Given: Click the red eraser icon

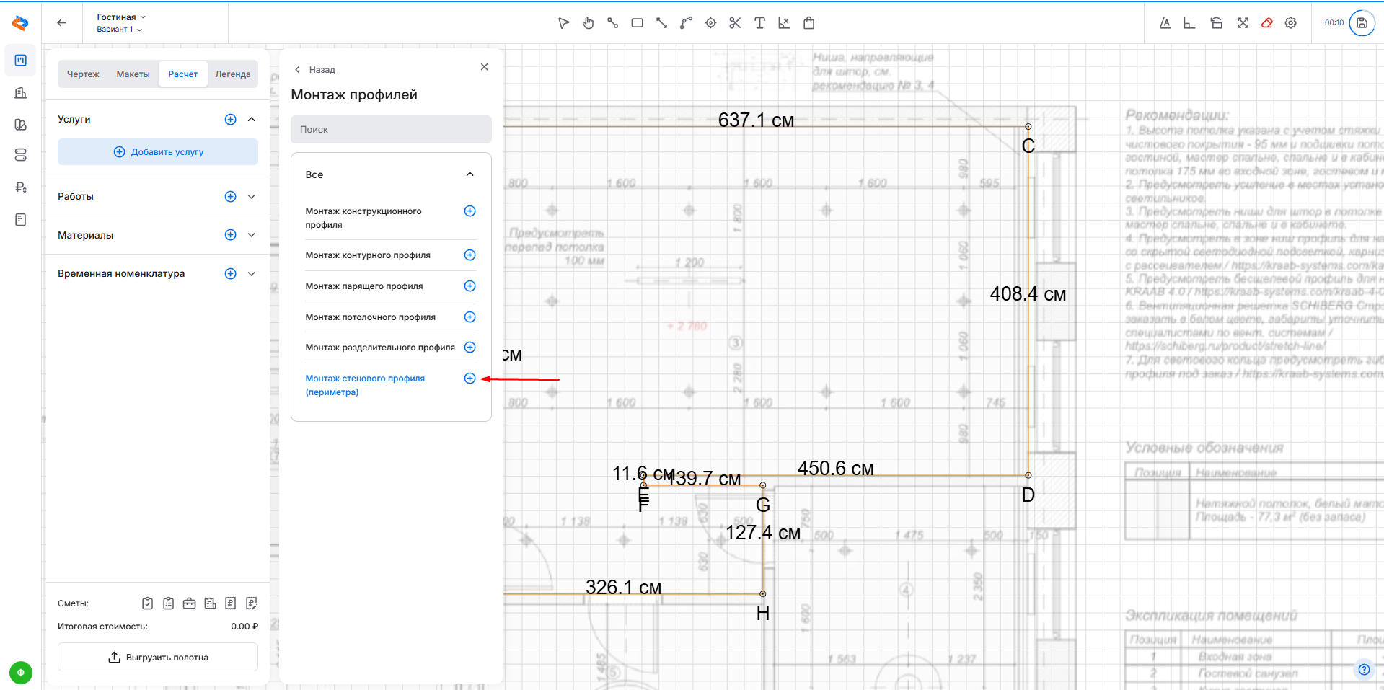Looking at the screenshot, I should click(1266, 23).
